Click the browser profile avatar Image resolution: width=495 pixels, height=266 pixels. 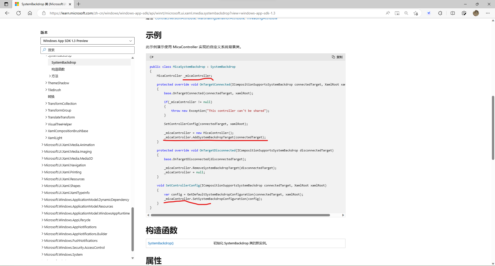pyautogui.click(x=476, y=13)
